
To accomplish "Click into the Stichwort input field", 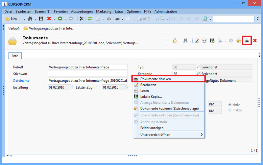I will coord(87,74).
